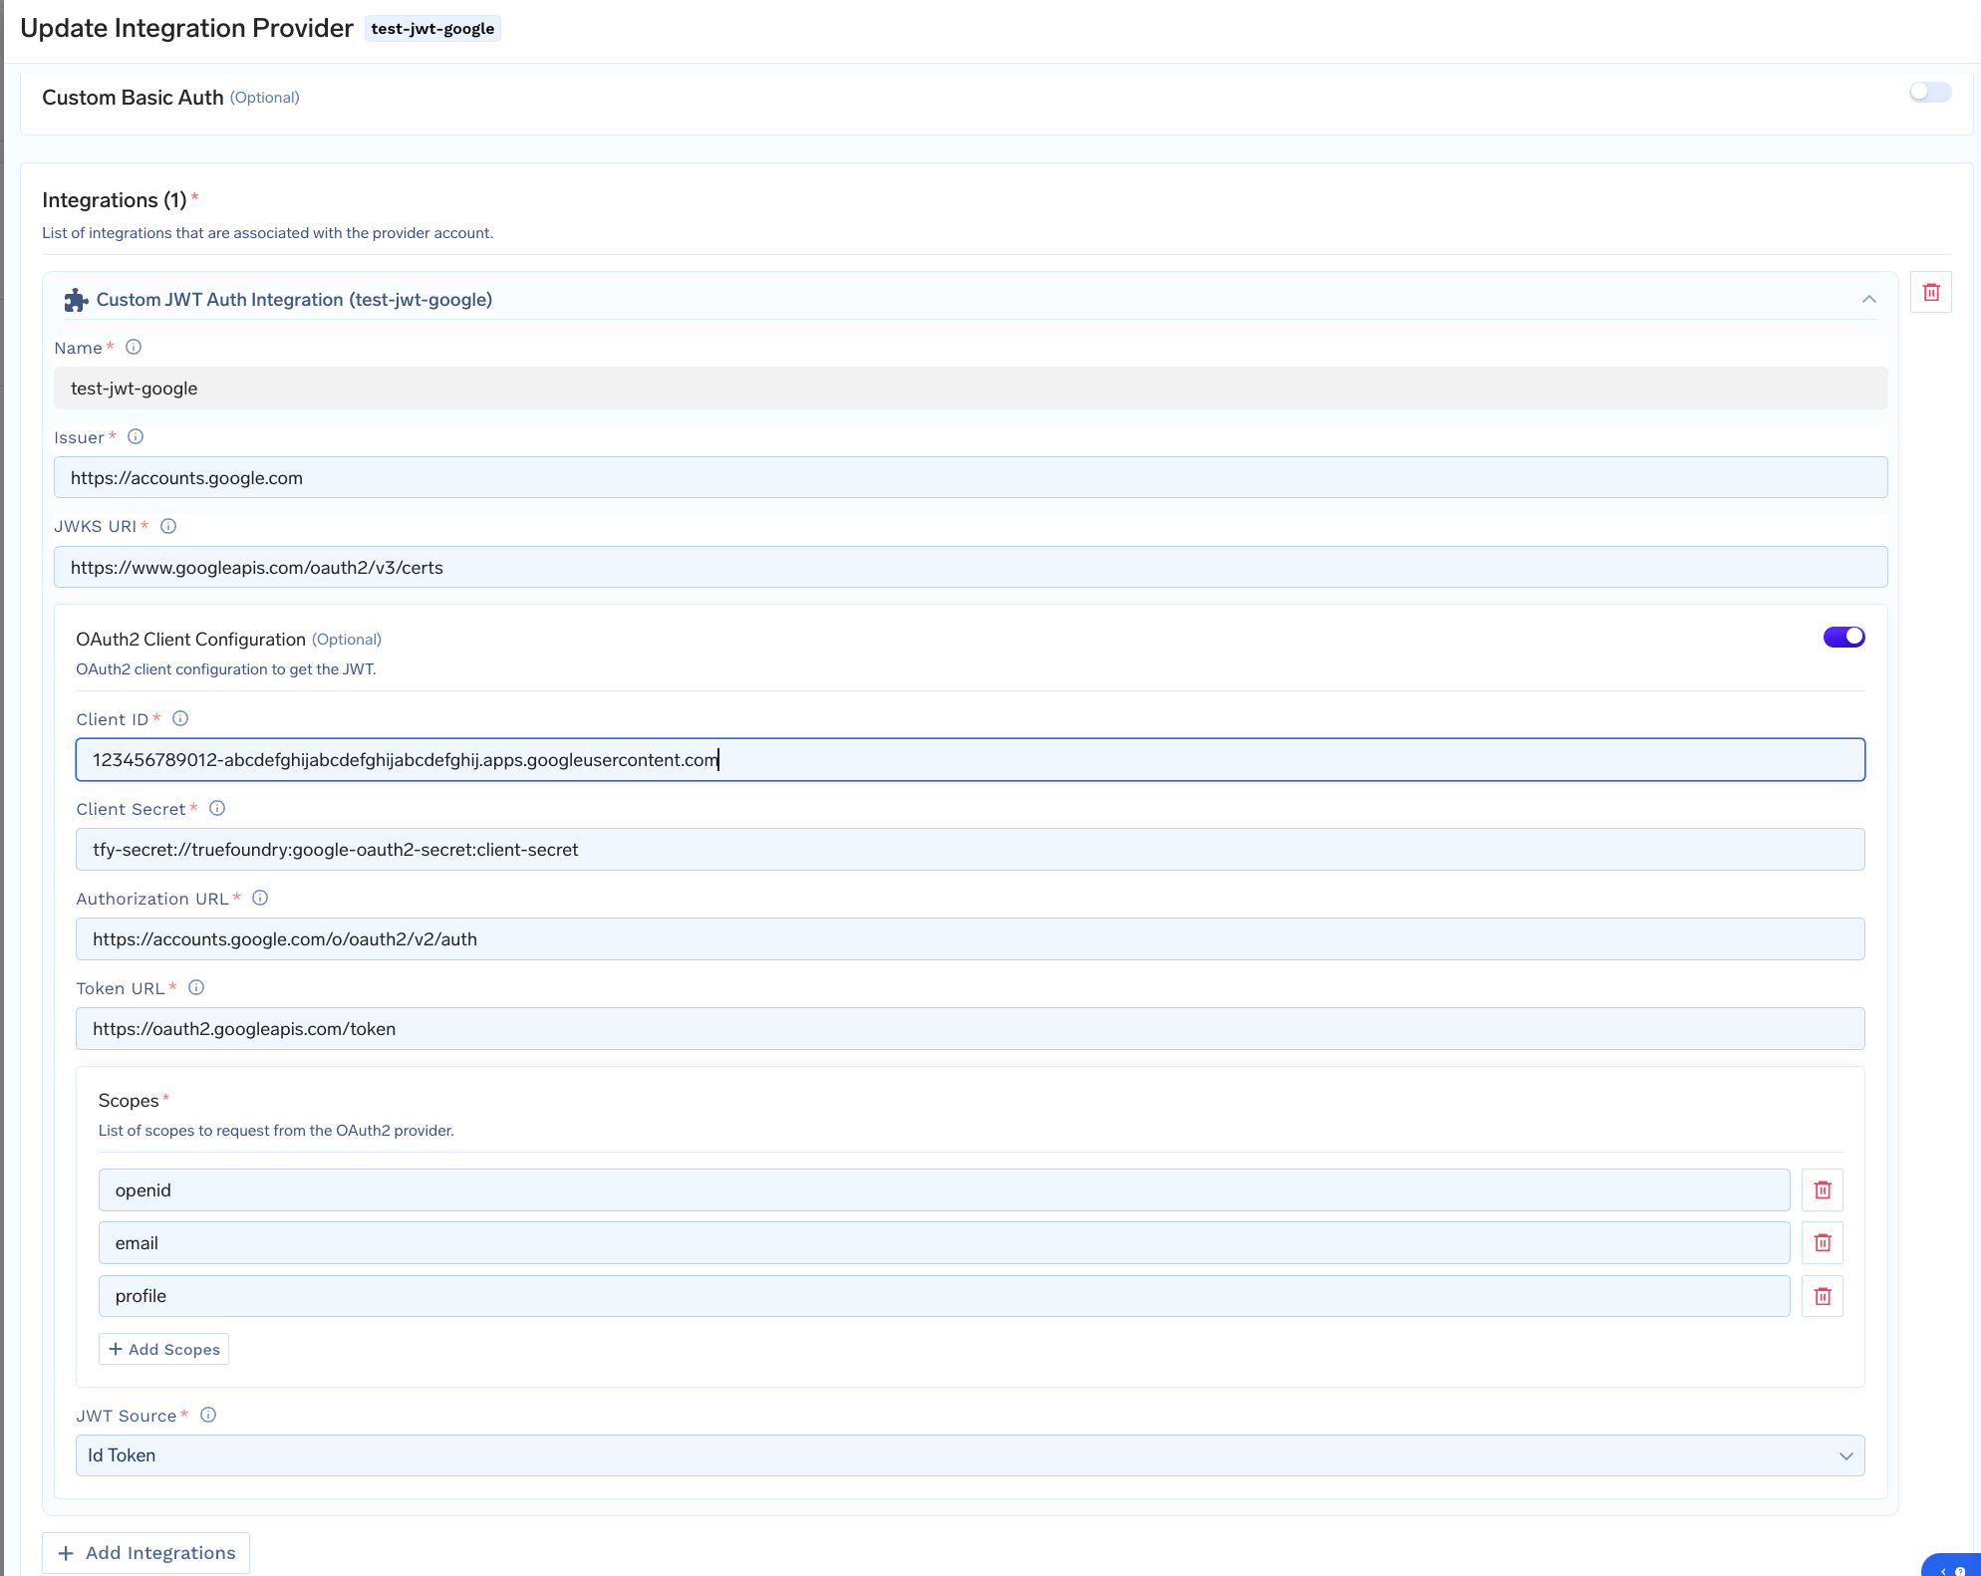Collapse the Custom JWT Auth Integration section
This screenshot has height=1576, width=1981.
coord(1869,300)
